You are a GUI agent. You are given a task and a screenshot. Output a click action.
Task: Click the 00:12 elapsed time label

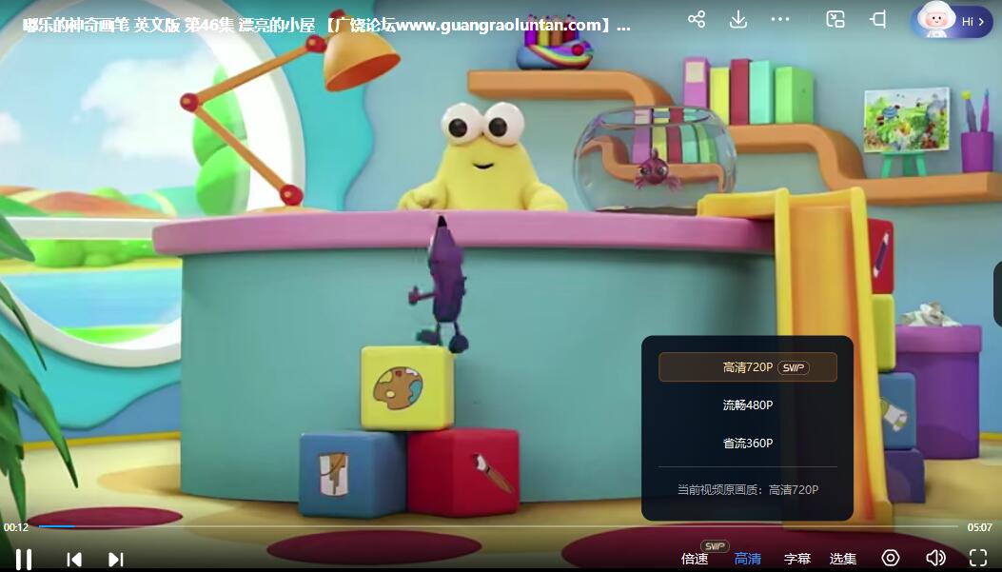click(16, 527)
